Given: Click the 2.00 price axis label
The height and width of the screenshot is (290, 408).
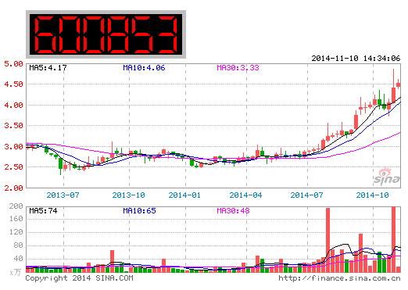Looking at the screenshot, I should tap(13, 188).
